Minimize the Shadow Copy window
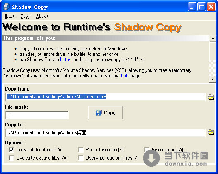The height and width of the screenshot is (174, 218). pyautogui.click(x=192, y=7)
